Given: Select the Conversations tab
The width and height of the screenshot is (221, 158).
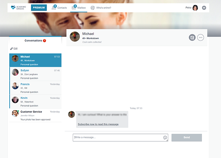Looking at the screenshot, I should [35, 40].
